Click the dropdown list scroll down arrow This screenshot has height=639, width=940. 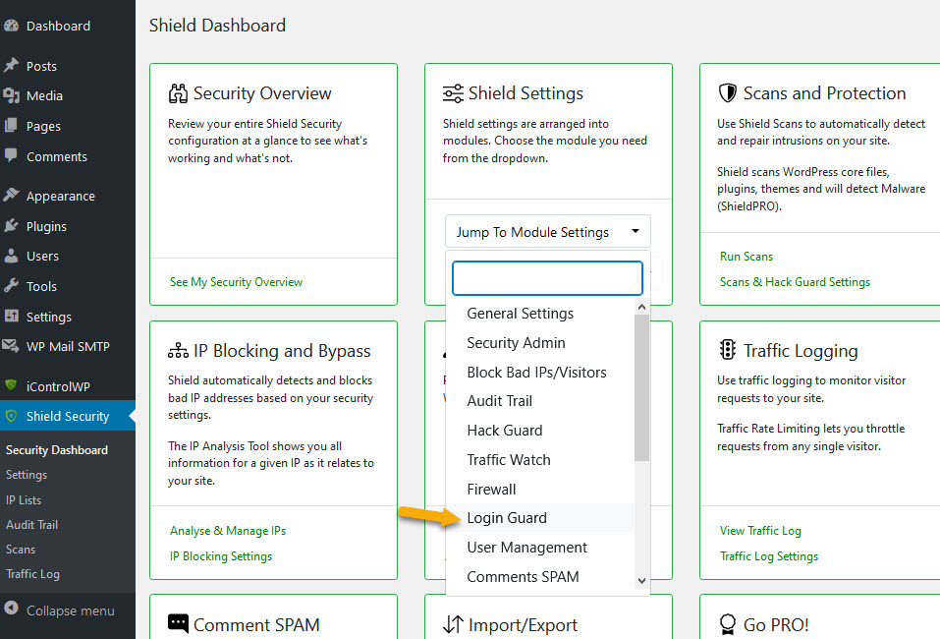pos(641,580)
